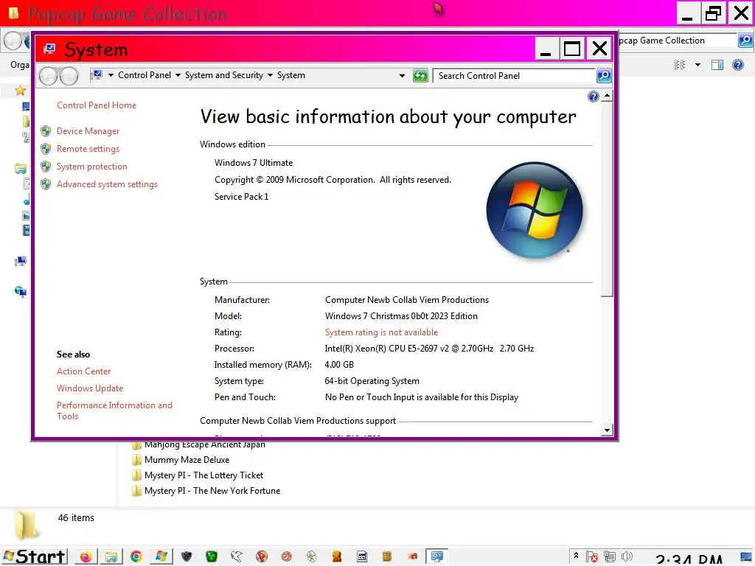Select System and Security breadcrumb segment
Image resolution: width=755 pixels, height=566 pixels.
224,75
